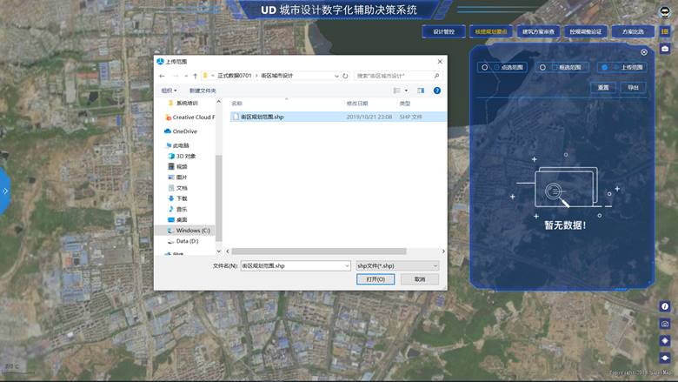
Task: Click the OneDrive cloud icon
Action: pos(168,131)
